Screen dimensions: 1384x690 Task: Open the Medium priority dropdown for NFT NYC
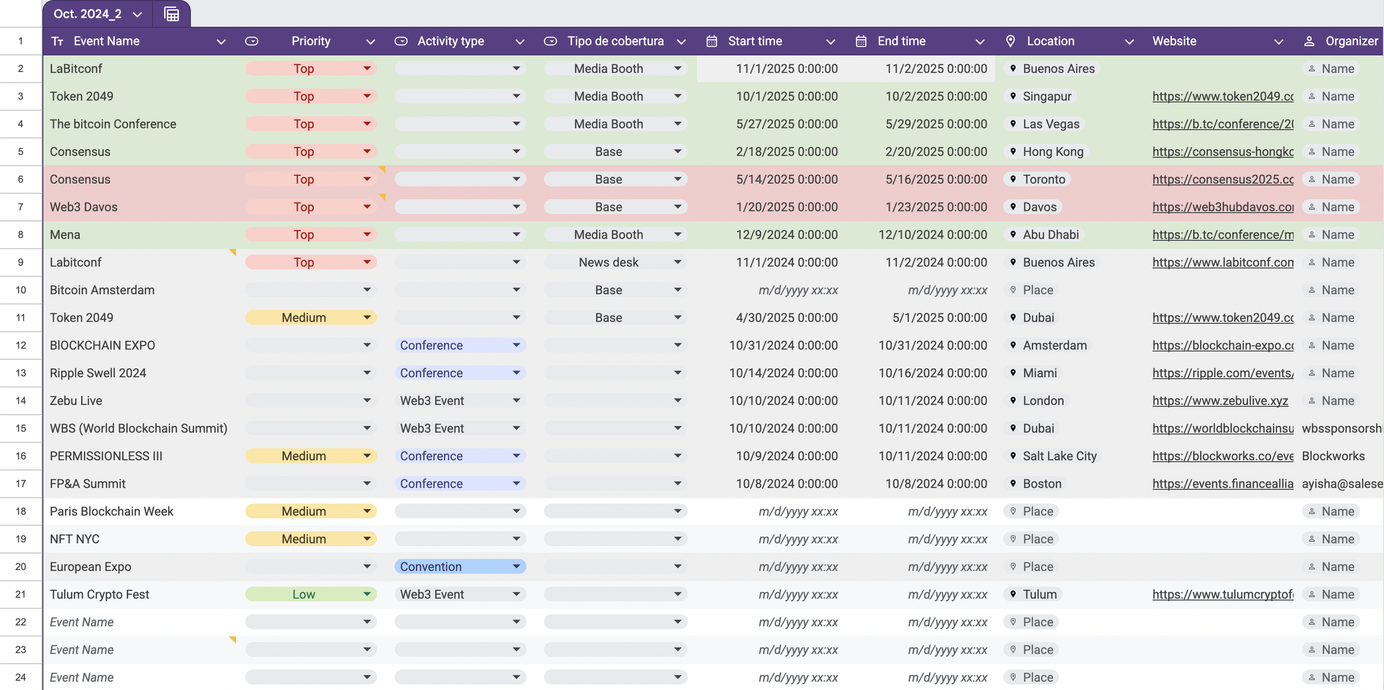(x=311, y=539)
